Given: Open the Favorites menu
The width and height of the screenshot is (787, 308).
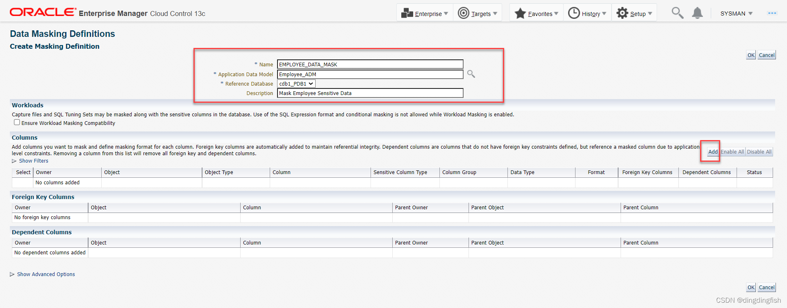Looking at the screenshot, I should [537, 14].
